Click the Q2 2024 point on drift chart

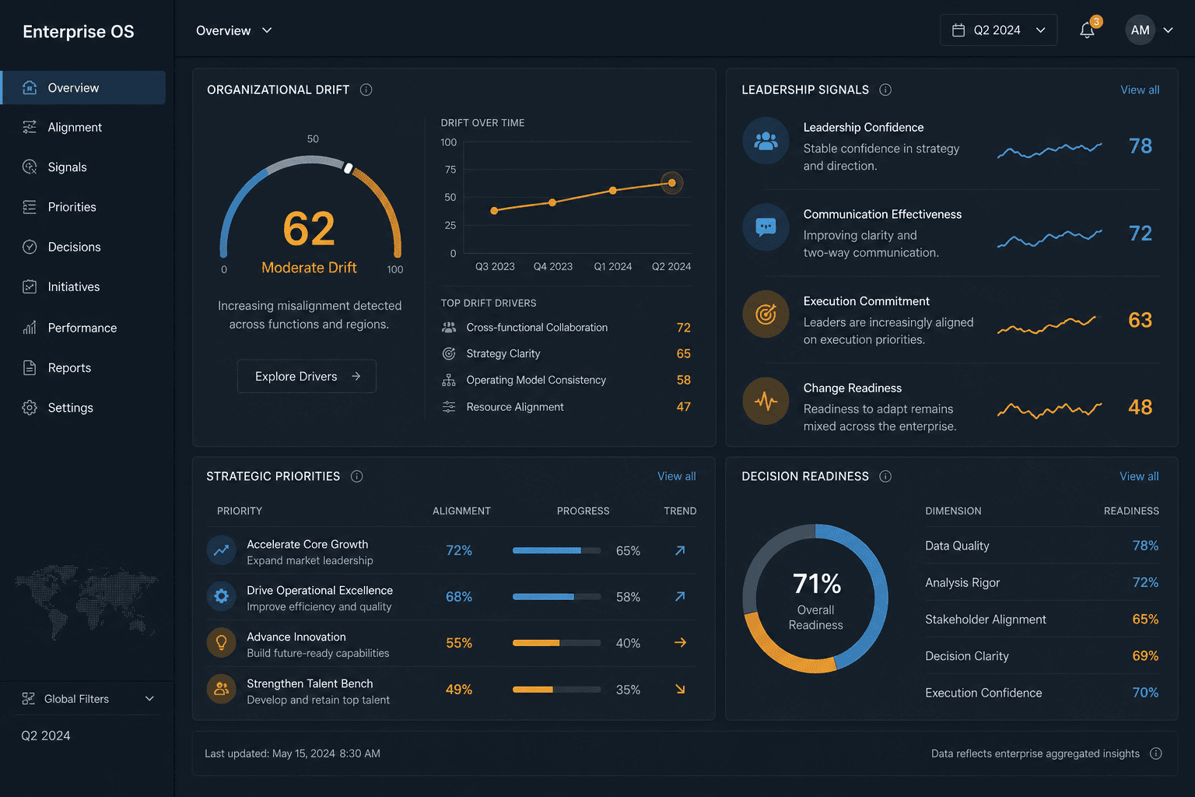pos(671,183)
